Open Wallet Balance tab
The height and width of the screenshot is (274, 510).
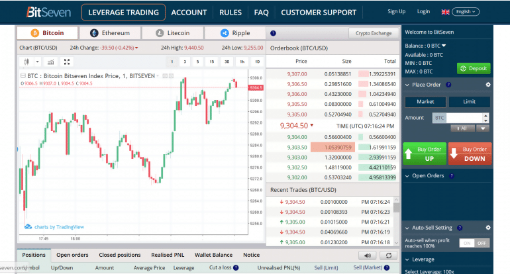pos(213,255)
